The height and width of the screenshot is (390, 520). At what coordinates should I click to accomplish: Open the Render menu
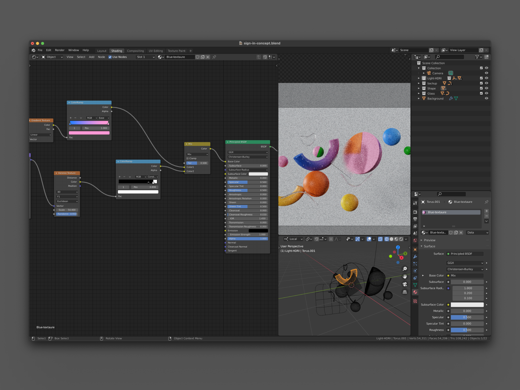click(x=59, y=50)
